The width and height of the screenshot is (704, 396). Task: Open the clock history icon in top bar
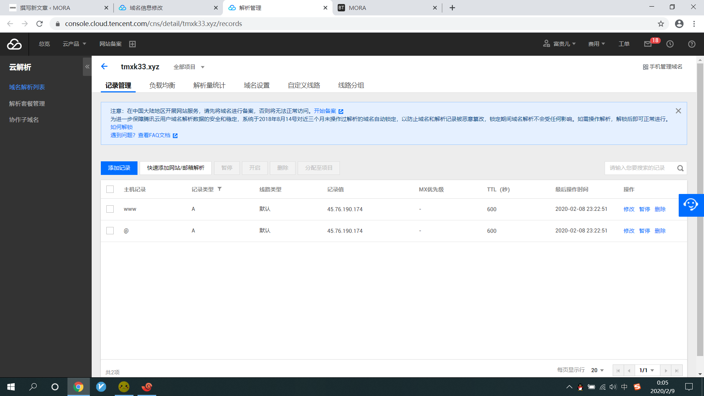(x=670, y=44)
